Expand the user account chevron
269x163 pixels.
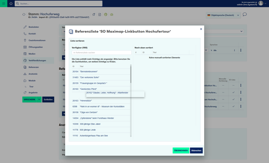click(x=265, y=3)
